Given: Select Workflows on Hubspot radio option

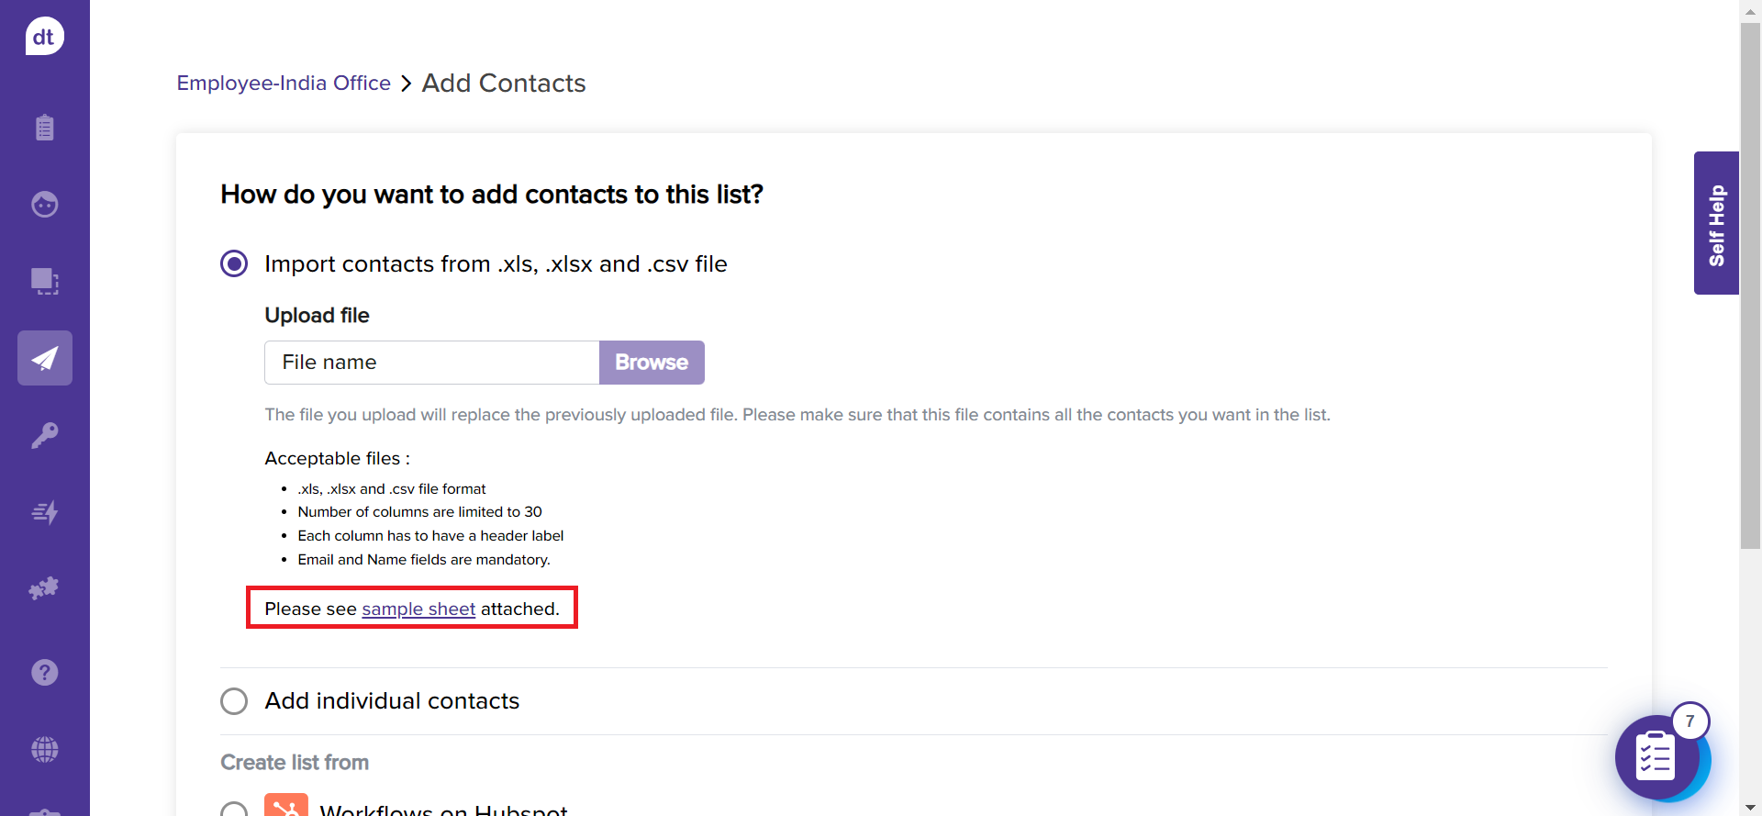Looking at the screenshot, I should coord(234,810).
